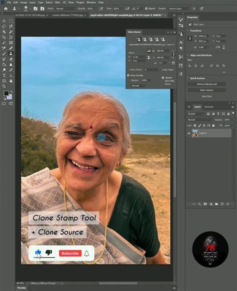Open the Window menu

[91, 2]
